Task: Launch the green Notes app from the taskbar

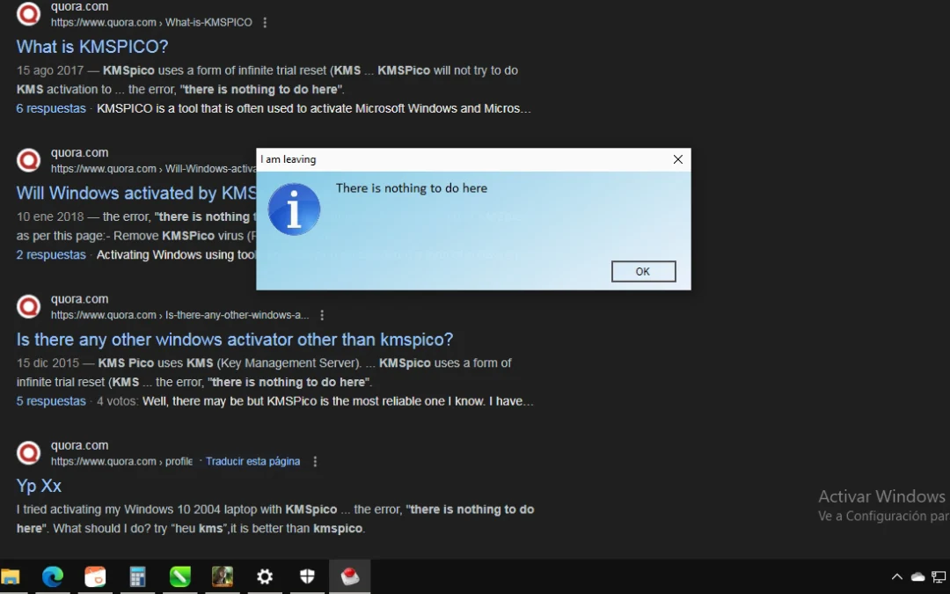Action: 179,576
